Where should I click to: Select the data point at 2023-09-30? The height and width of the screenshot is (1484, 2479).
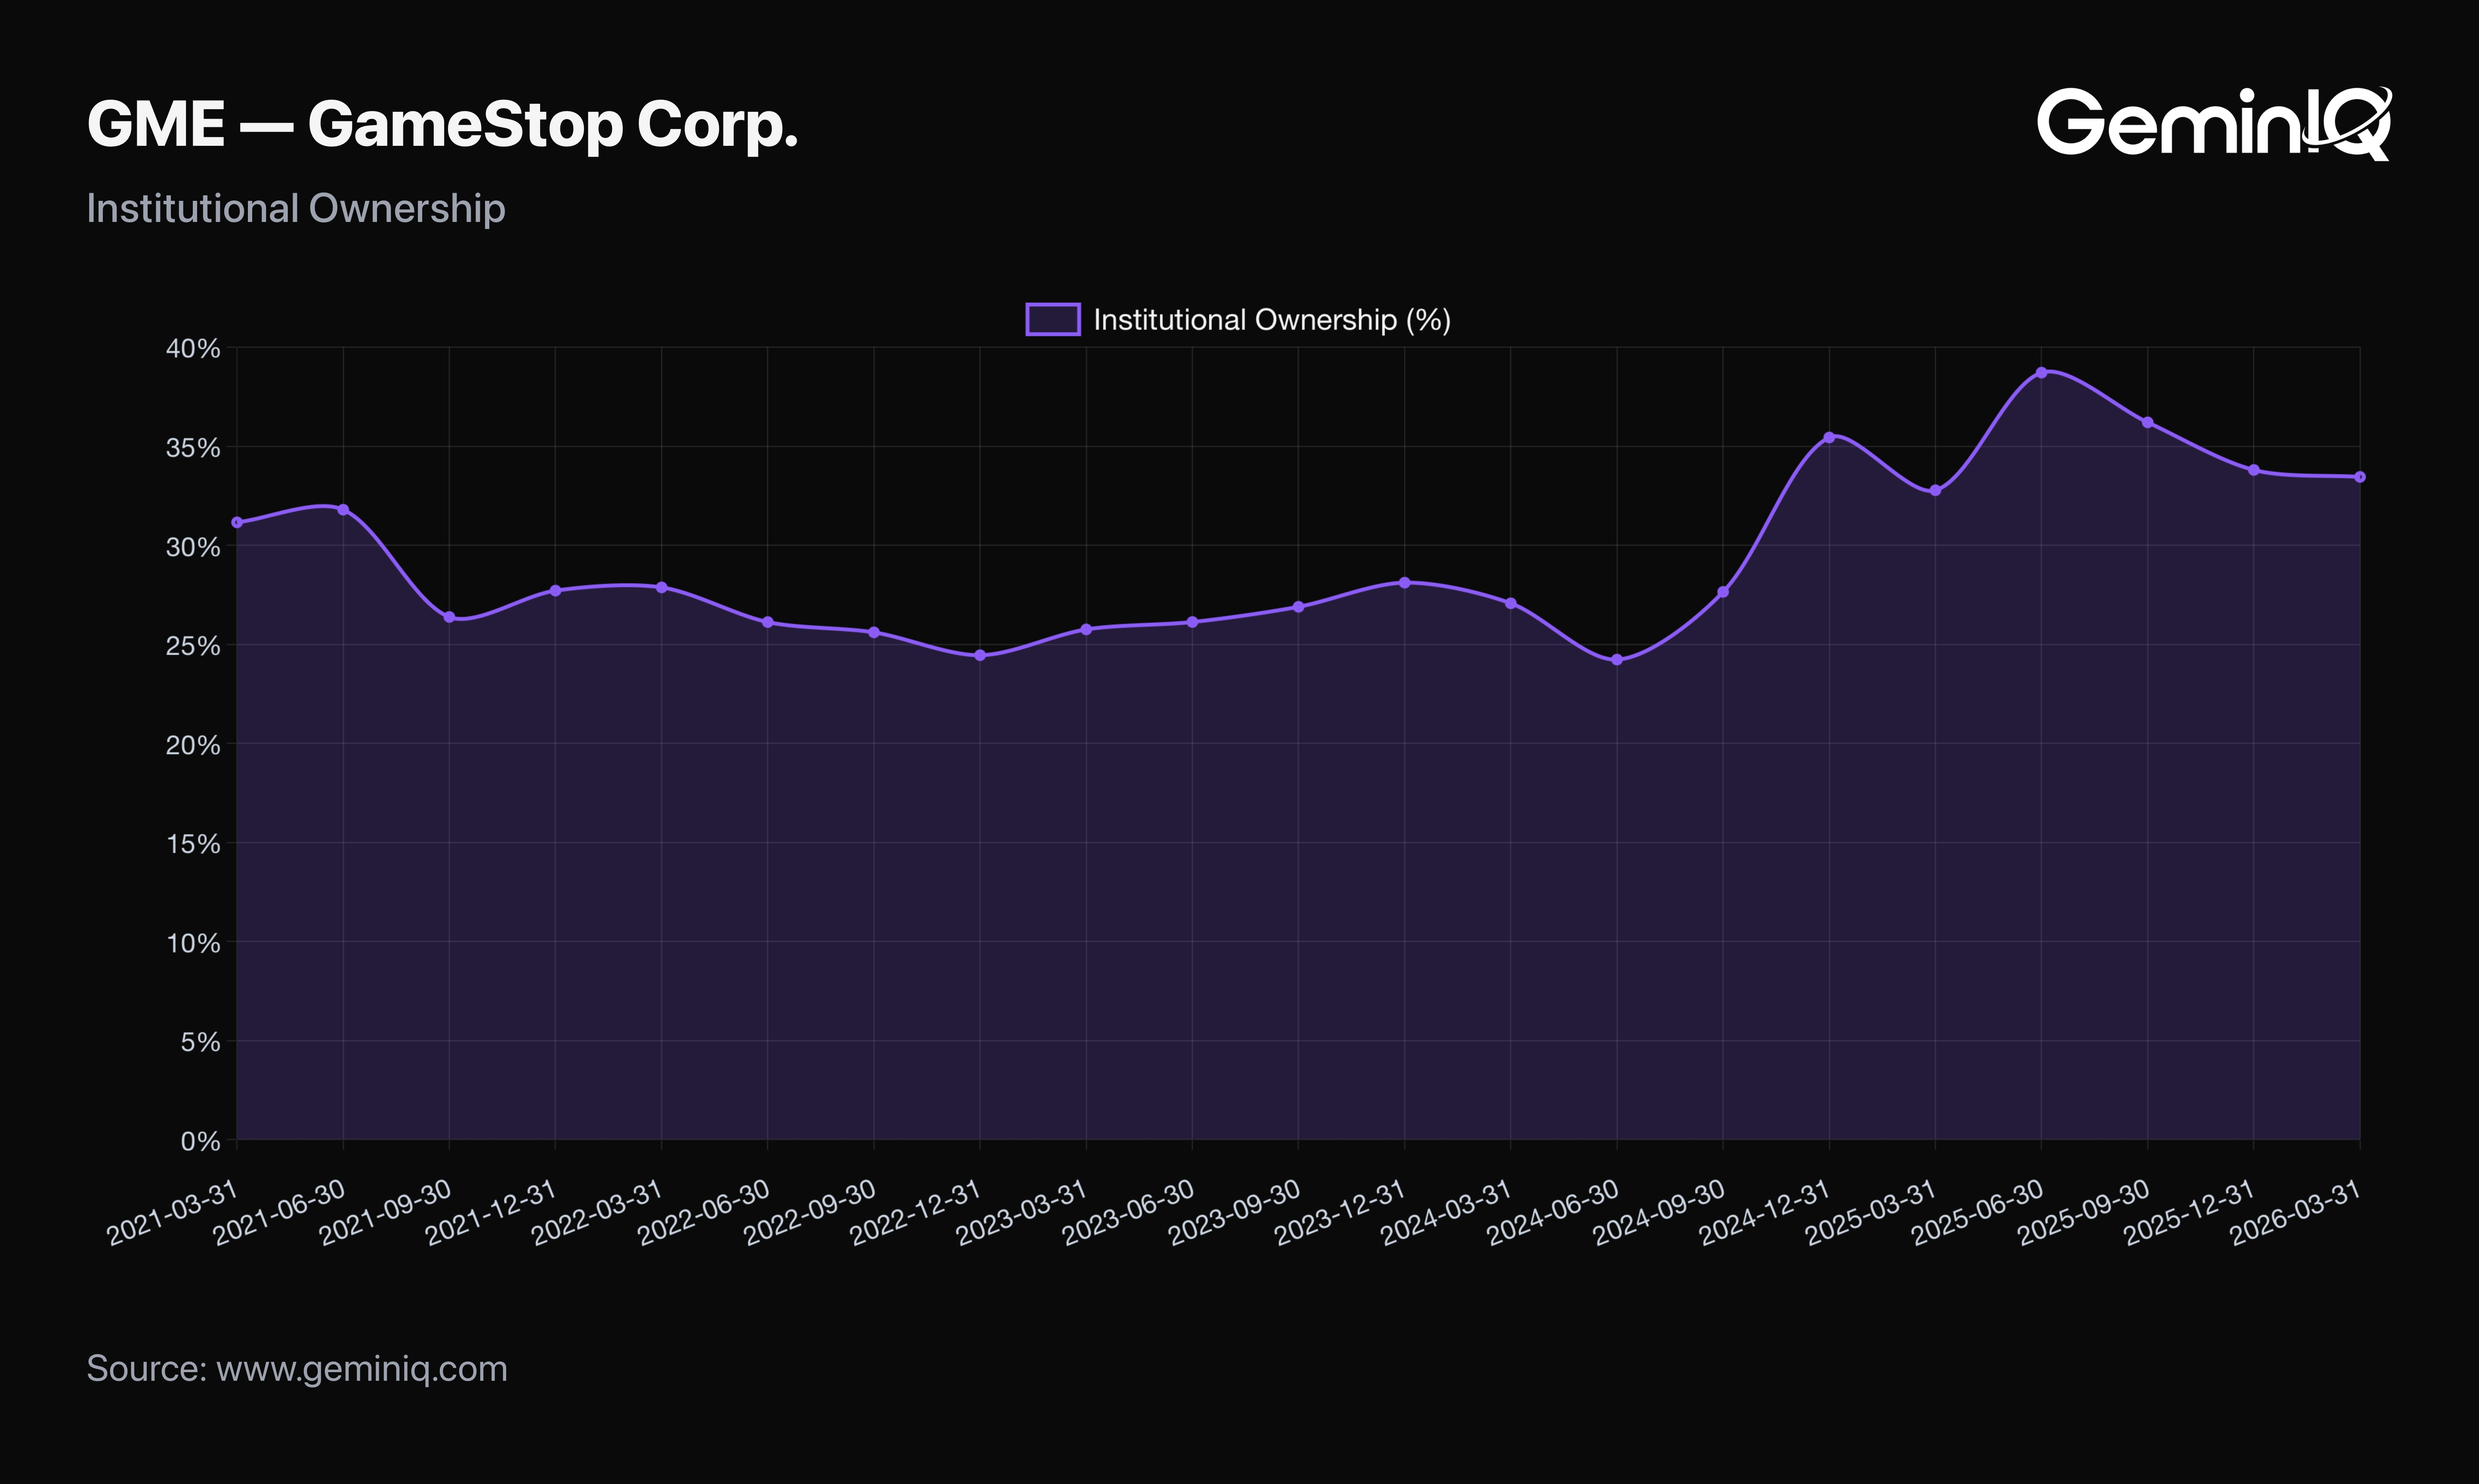click(1298, 607)
